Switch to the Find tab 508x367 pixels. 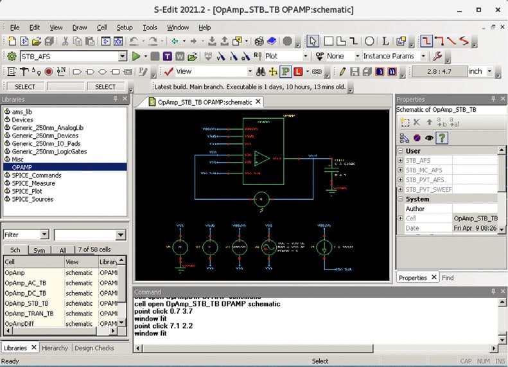click(x=448, y=278)
